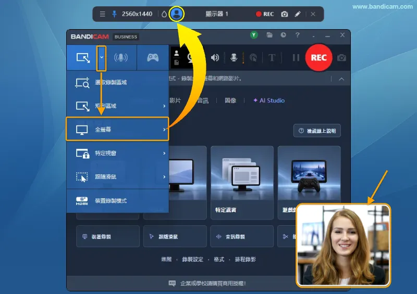Viewport: 417px width, 294px height.
Task: Click the 顯示器 1 label
Action: coord(217,14)
